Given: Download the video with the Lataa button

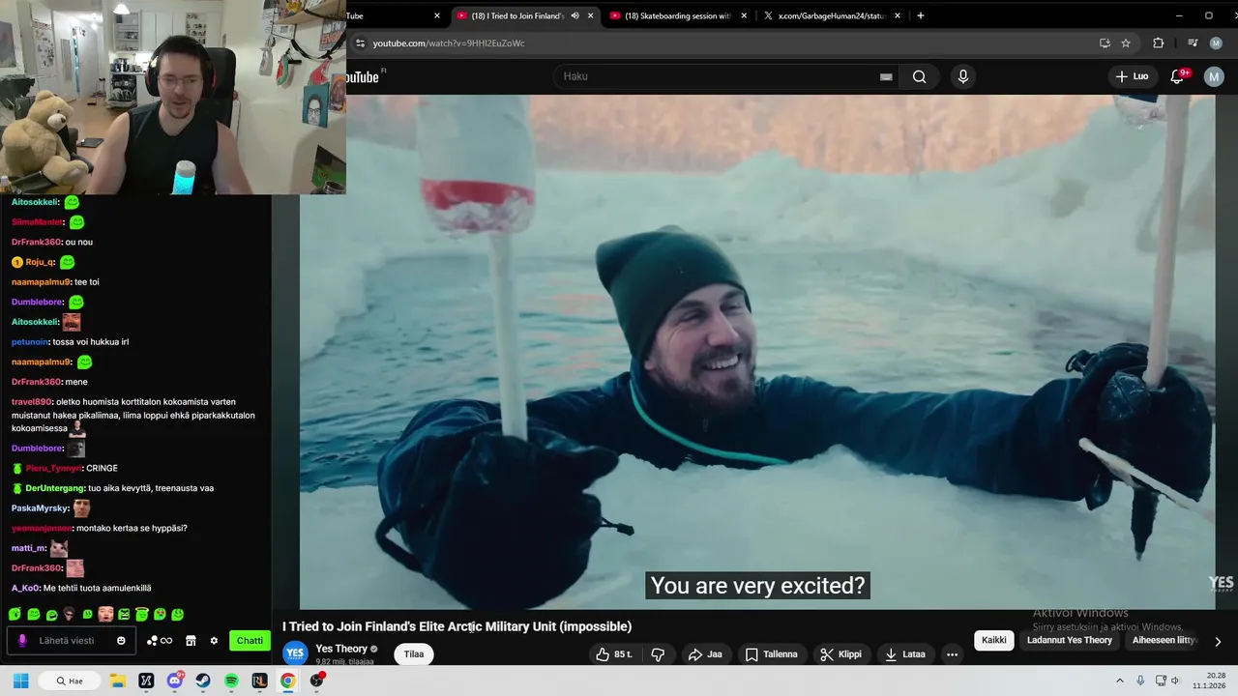Looking at the screenshot, I should point(905,654).
